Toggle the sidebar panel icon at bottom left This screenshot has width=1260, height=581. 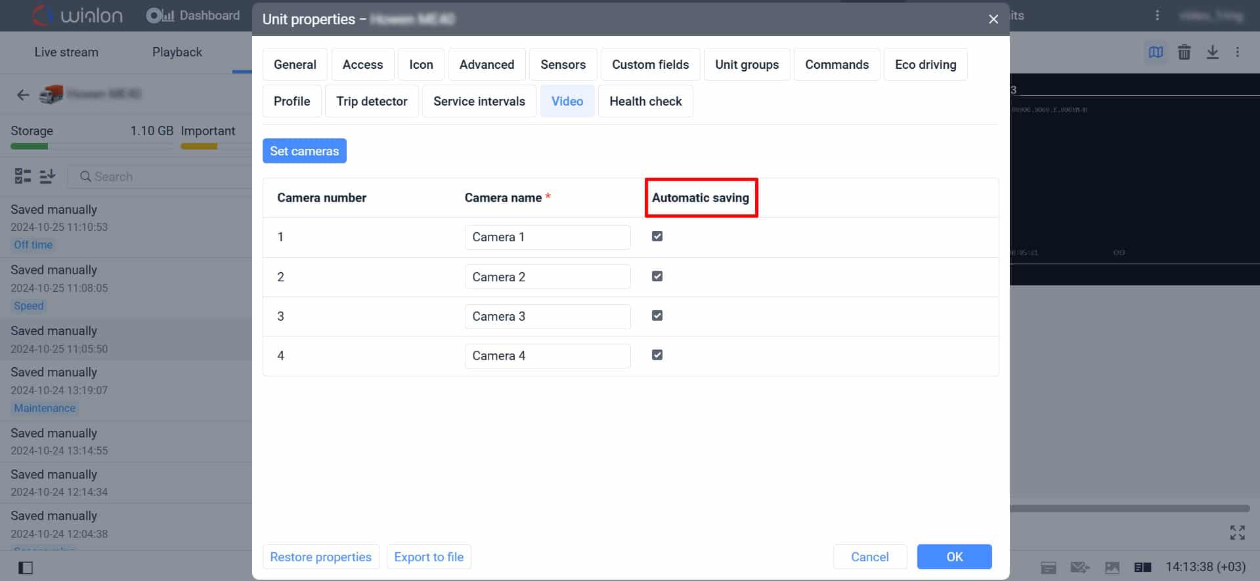pos(26,567)
